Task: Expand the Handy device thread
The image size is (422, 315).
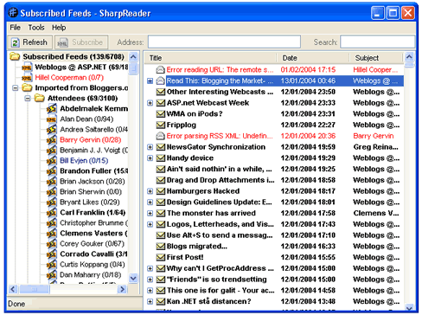Action: click(150, 158)
